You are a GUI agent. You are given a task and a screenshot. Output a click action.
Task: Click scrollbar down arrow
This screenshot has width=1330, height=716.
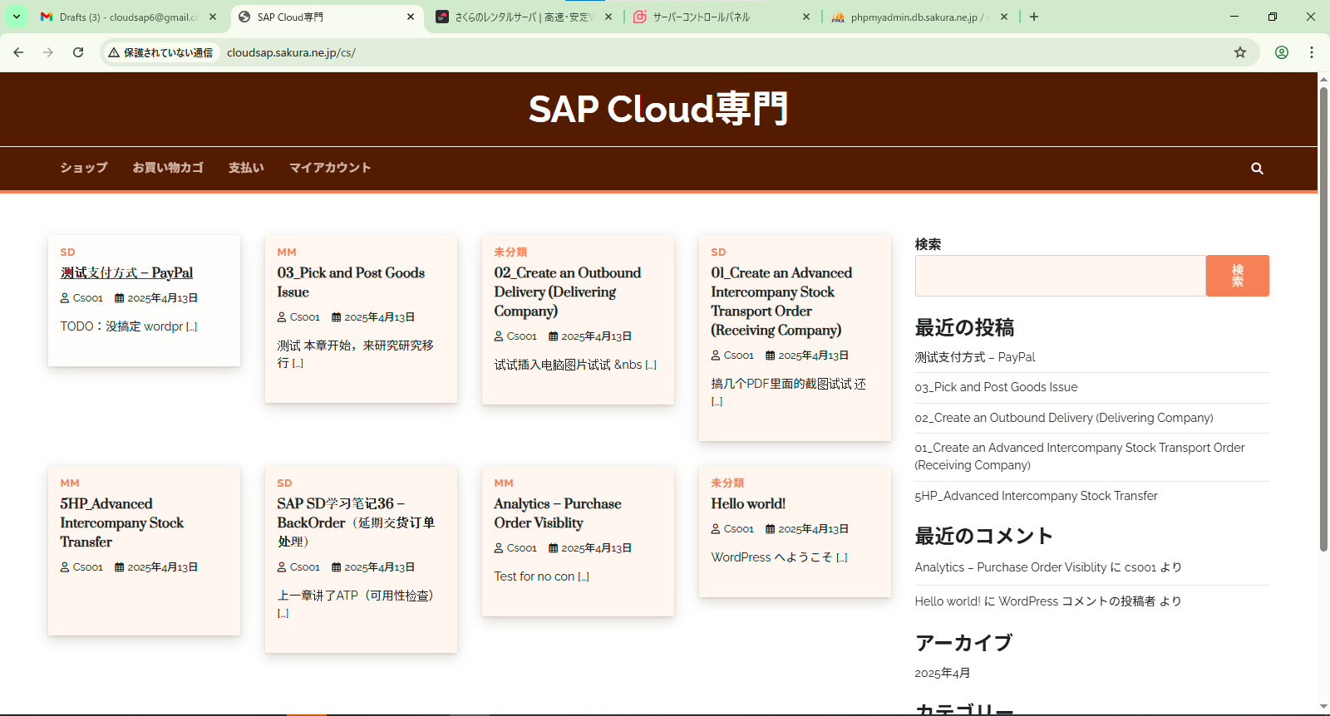[x=1323, y=707]
